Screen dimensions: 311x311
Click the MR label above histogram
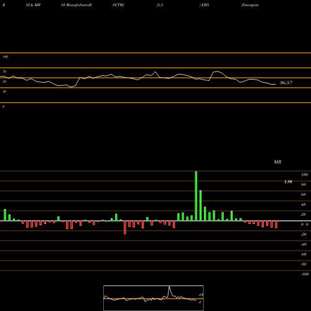277,162
